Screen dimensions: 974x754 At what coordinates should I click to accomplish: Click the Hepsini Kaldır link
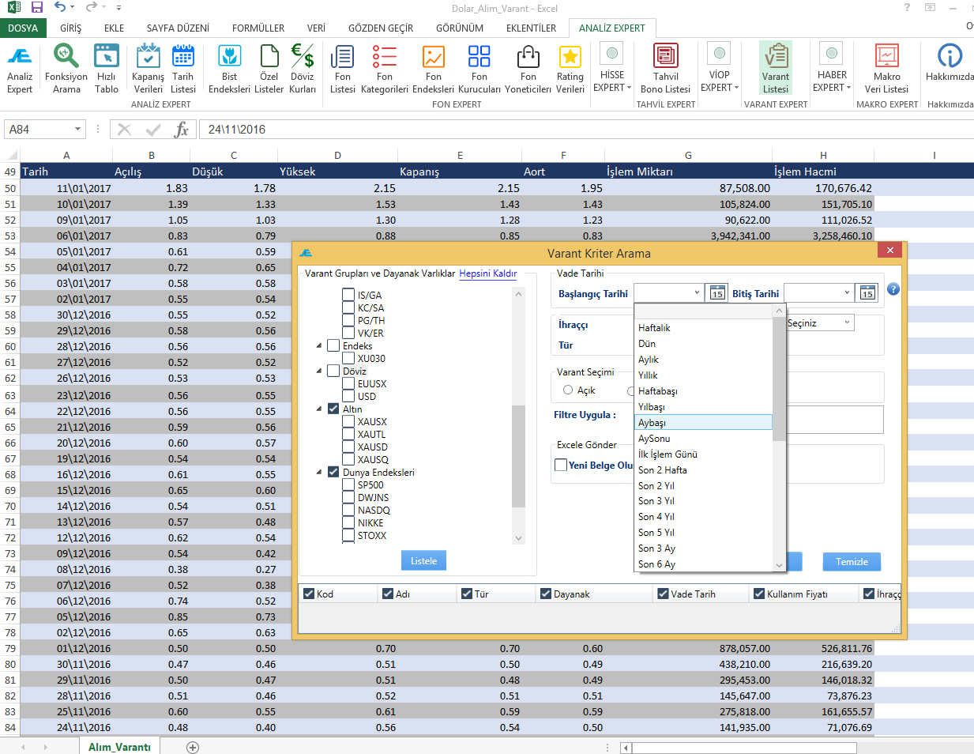[488, 273]
